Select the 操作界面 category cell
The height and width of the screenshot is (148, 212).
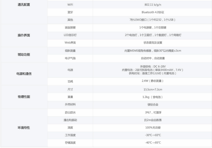point(24,35)
